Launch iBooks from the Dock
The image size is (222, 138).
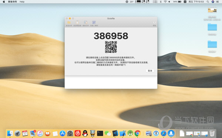pos(48,133)
